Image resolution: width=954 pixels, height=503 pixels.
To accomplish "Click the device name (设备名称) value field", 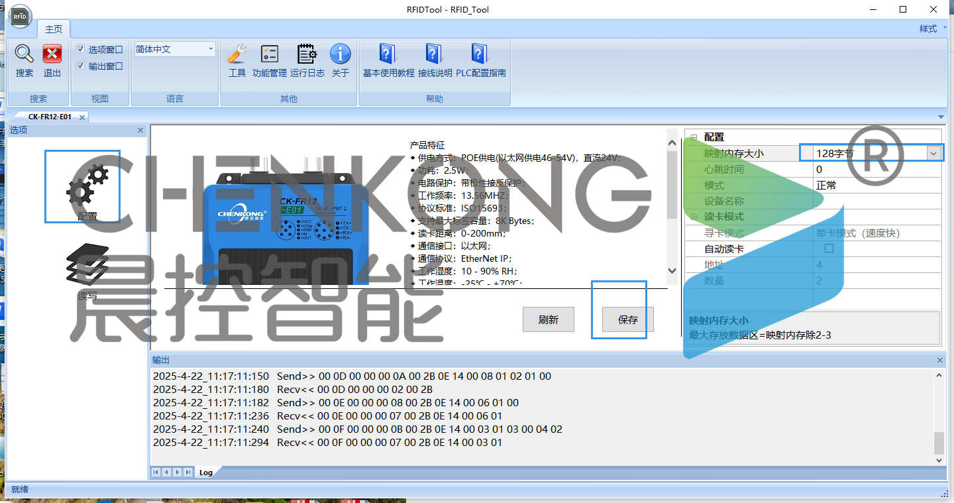I will (x=876, y=201).
